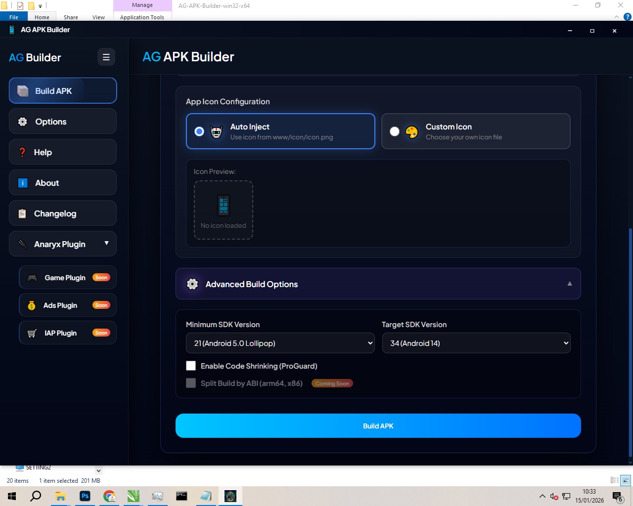Select the Custom Icon radio button
The image size is (633, 506).
[395, 131]
